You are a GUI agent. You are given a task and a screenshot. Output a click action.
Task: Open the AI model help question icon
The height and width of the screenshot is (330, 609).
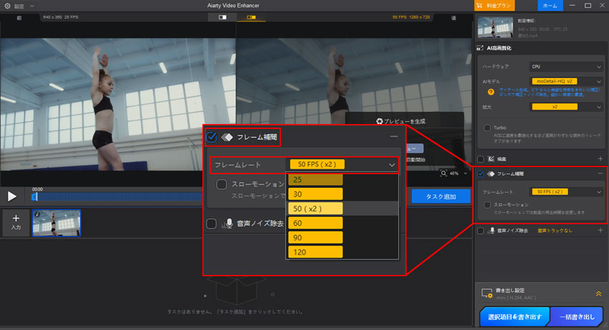[491, 92]
